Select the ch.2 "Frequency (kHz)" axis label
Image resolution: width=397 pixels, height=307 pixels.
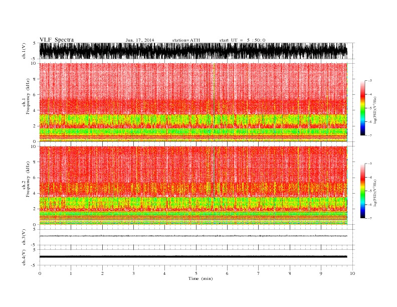pos(28,180)
